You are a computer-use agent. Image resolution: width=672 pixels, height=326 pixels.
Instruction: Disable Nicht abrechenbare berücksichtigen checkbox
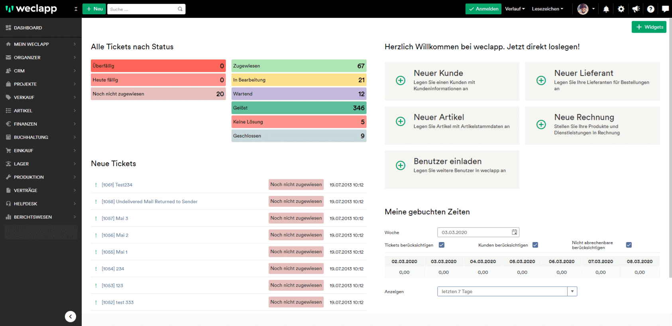[x=629, y=245]
